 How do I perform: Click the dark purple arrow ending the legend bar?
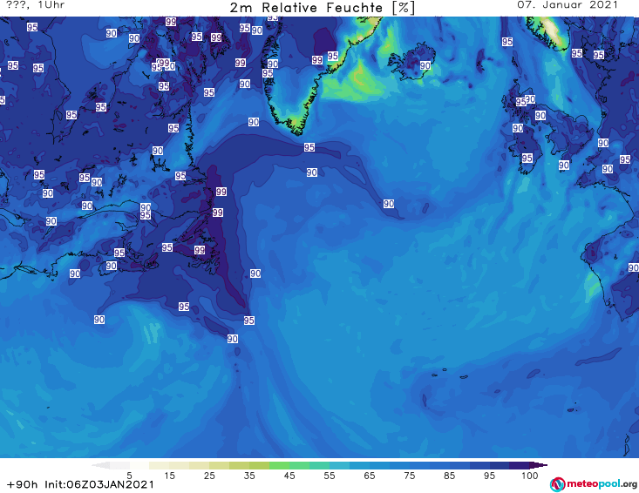click(x=539, y=465)
